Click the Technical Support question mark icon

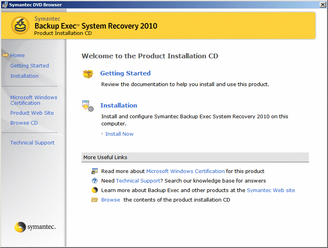95,181
